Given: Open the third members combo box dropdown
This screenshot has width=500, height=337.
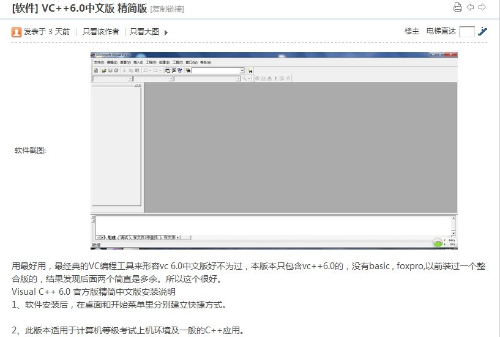Looking at the screenshot, I should (x=238, y=78).
